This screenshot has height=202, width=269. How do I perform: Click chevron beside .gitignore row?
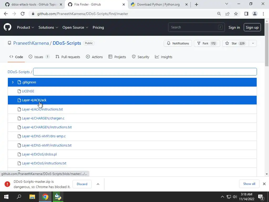pyautogui.click(x=13, y=82)
